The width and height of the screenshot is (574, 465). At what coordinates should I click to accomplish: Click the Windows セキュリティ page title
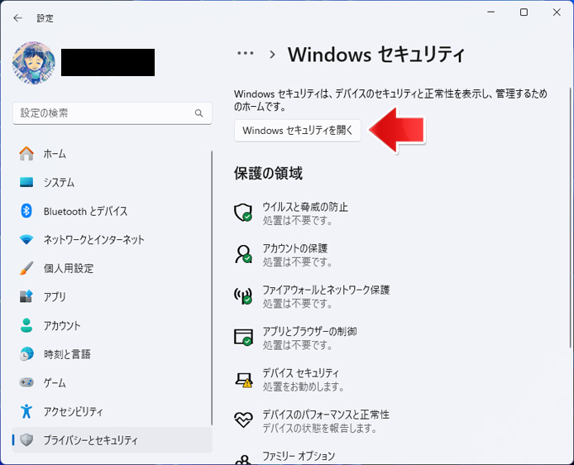pos(376,55)
